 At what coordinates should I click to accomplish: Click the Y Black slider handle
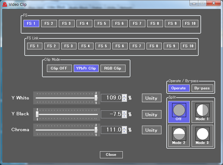pos(37,114)
